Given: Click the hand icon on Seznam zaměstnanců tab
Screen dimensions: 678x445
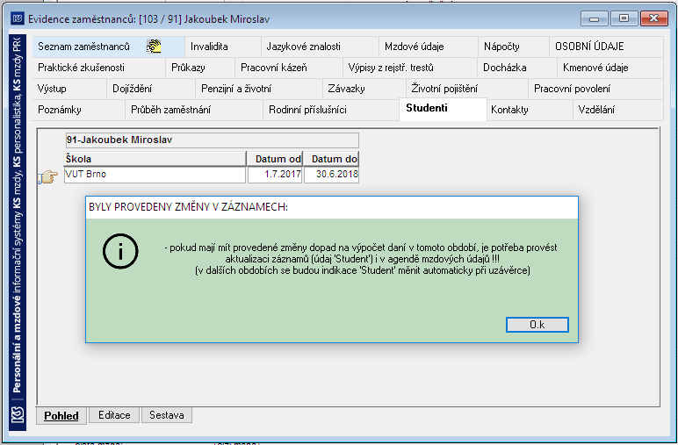Looking at the screenshot, I should click(154, 47).
